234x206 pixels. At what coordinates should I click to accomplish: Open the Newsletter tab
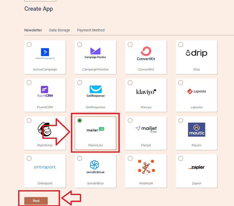tap(33, 30)
